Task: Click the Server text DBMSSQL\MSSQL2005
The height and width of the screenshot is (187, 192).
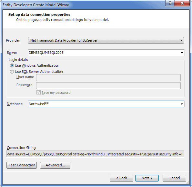Action: 46,53
